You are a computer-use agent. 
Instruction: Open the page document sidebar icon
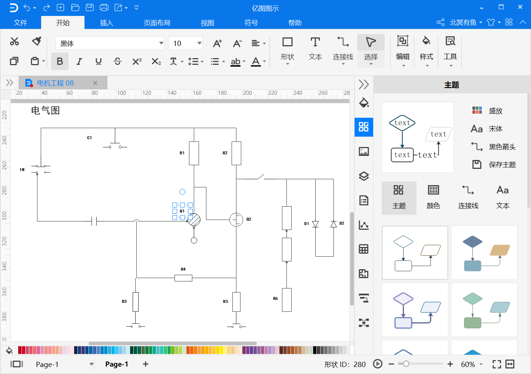pos(364,200)
